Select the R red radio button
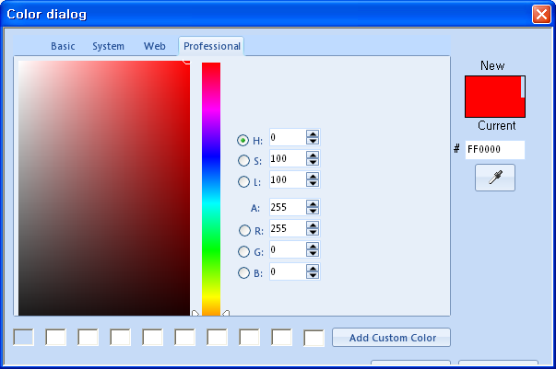The height and width of the screenshot is (369, 556). click(244, 231)
